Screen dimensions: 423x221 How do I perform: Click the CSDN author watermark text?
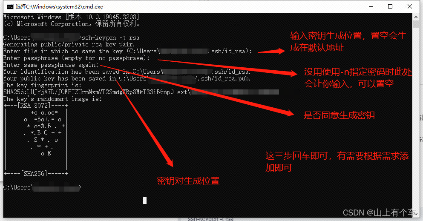click(x=380, y=212)
